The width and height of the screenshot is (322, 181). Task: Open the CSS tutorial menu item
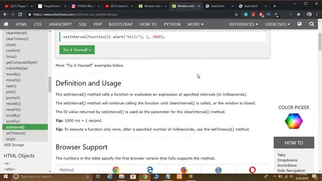pos(38,24)
